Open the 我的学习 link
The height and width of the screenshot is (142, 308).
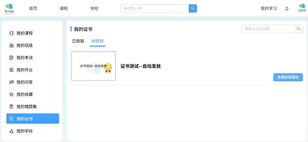click(269, 8)
